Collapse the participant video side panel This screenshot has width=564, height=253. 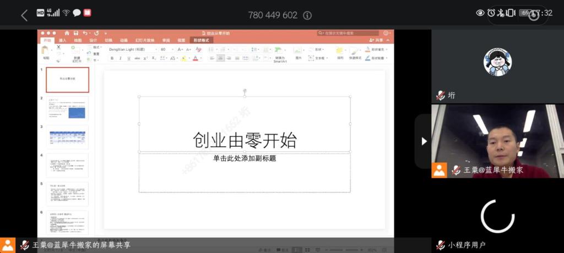tap(424, 141)
